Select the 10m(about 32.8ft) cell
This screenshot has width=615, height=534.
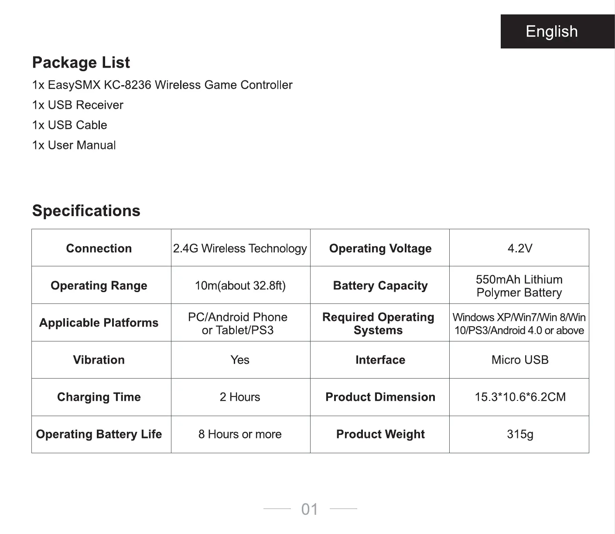pos(240,286)
